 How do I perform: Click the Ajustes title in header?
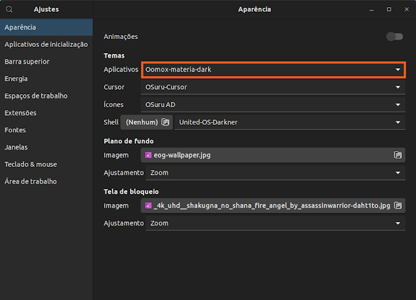(46, 9)
